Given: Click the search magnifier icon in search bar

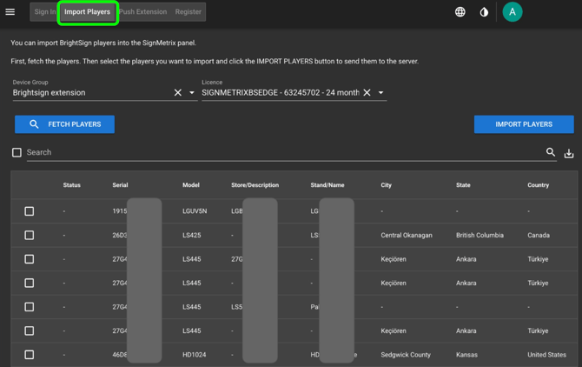Looking at the screenshot, I should pyautogui.click(x=551, y=152).
